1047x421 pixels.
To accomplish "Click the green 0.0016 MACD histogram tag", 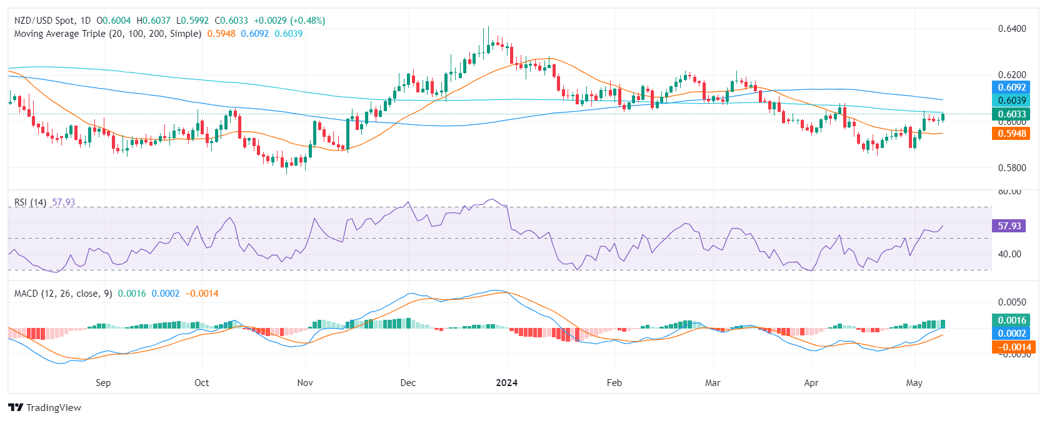I will tap(1011, 320).
